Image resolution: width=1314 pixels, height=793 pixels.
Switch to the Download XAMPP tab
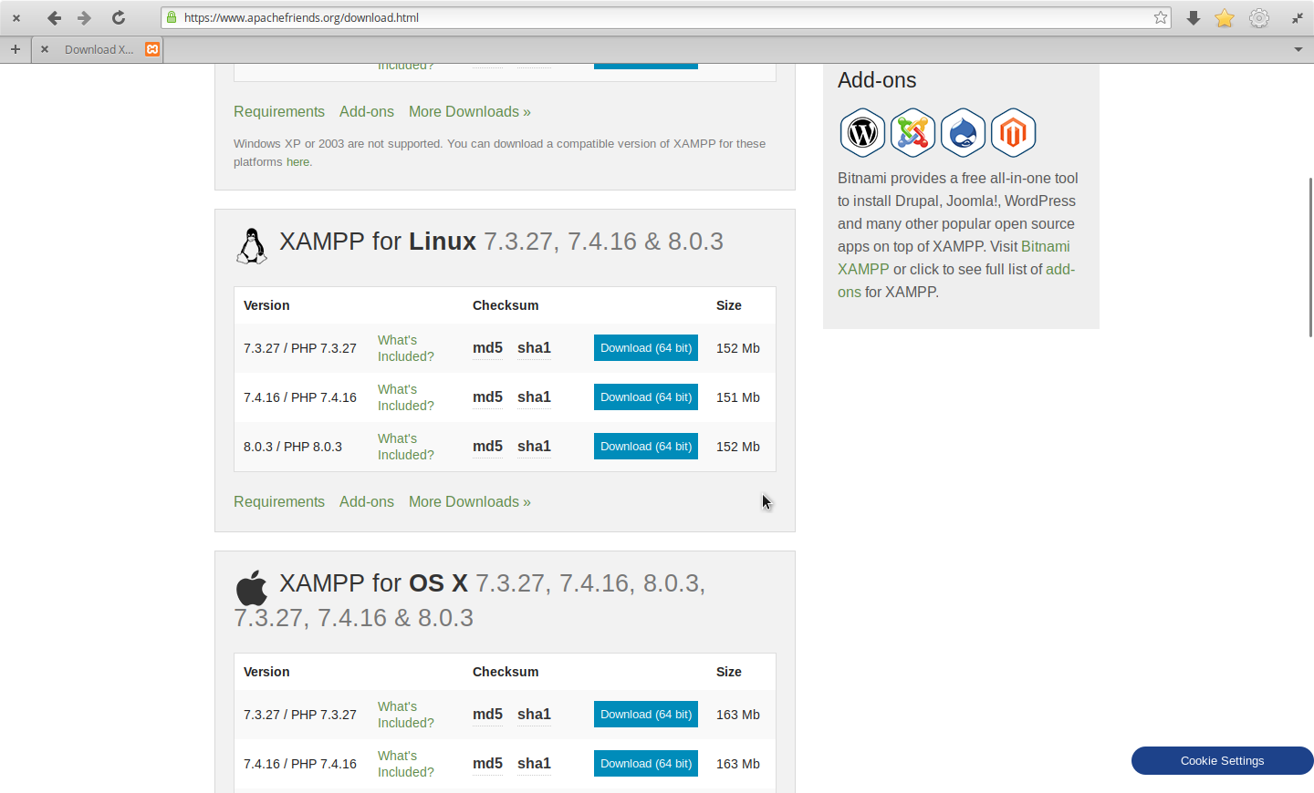point(99,49)
